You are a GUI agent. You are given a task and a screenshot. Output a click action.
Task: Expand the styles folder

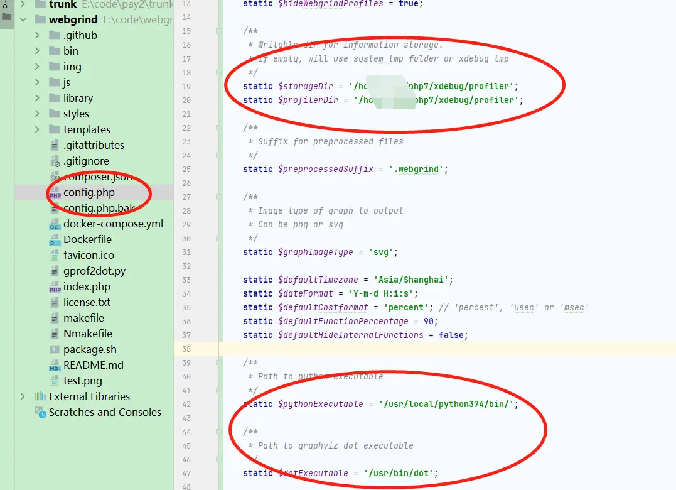click(37, 114)
